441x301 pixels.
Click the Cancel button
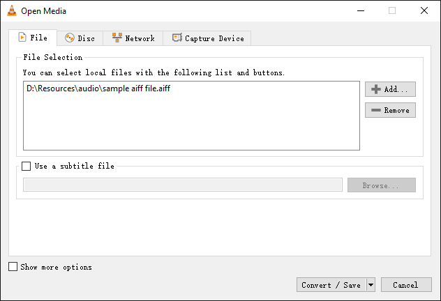point(405,284)
